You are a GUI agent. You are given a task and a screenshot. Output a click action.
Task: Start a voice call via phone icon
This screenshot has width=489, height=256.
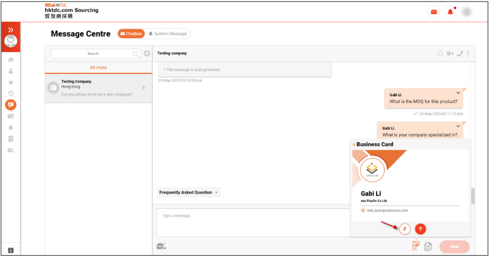(x=460, y=53)
